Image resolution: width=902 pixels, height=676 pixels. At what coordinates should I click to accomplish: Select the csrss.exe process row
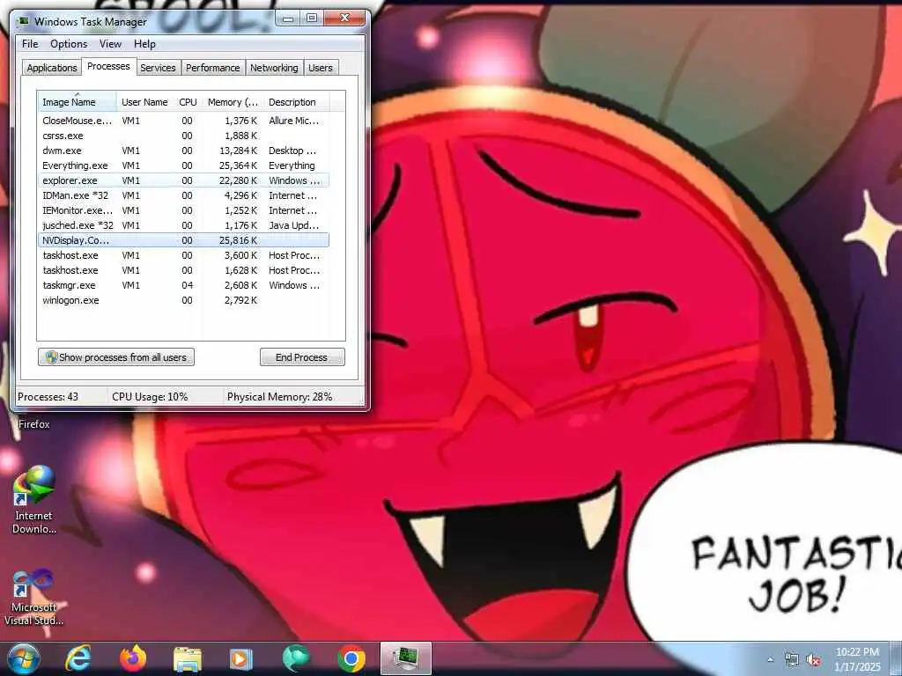[x=183, y=136]
